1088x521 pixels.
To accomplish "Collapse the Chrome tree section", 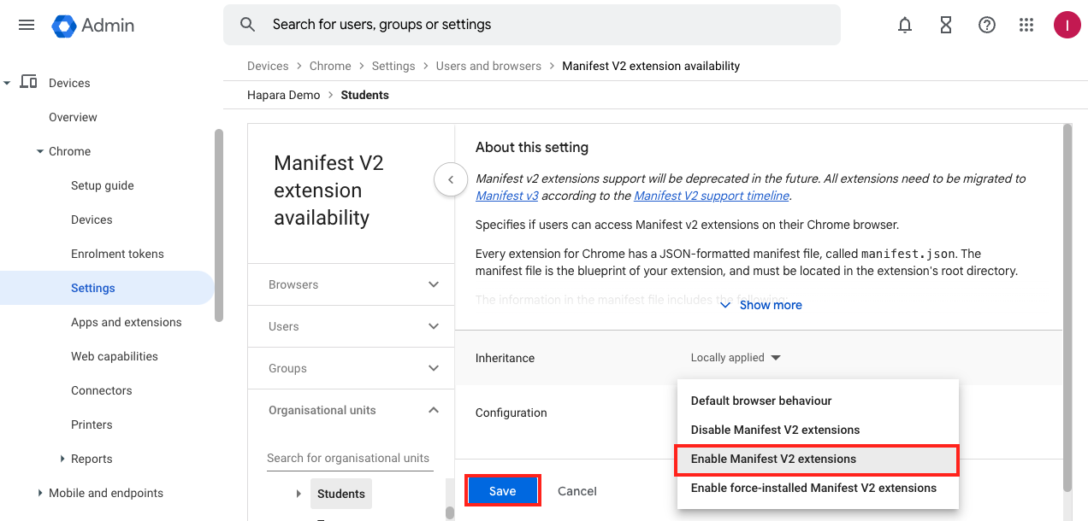I will (40, 151).
